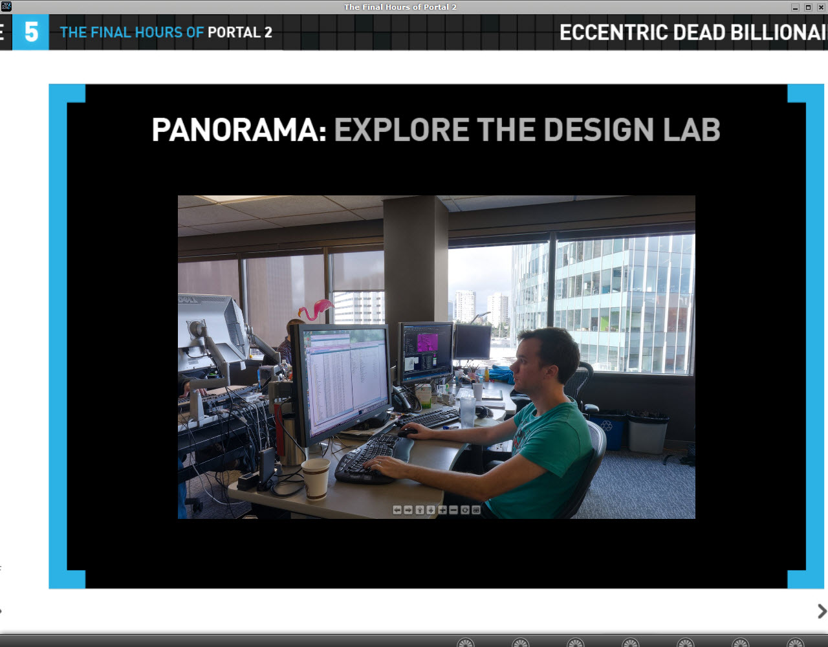This screenshot has width=828, height=647.
Task: Pan the panorama right with the right arrow control
Action: [x=408, y=510]
